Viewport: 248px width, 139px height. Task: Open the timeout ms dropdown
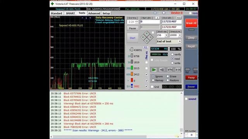coord(180,35)
